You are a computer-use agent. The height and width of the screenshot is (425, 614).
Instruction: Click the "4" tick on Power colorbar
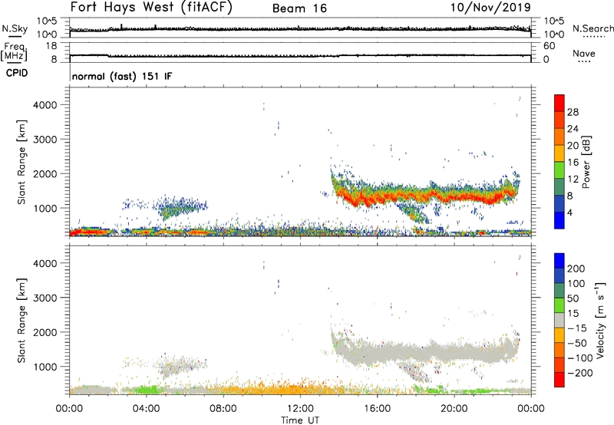pyautogui.click(x=569, y=212)
